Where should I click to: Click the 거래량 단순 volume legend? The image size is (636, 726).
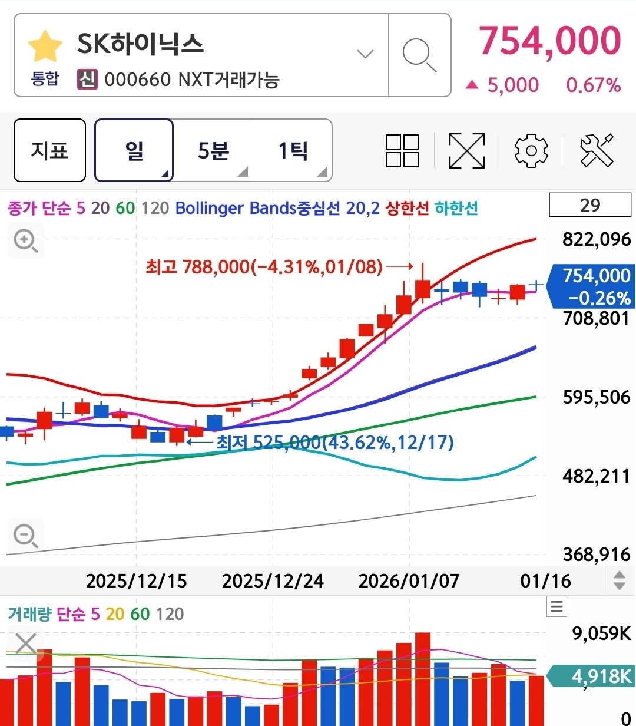(x=47, y=615)
